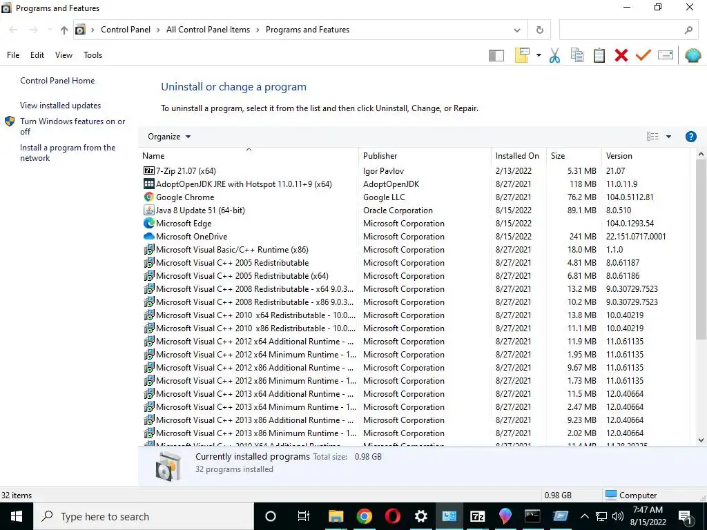Click the red Delete X icon
The height and width of the screenshot is (530, 707).
pyautogui.click(x=621, y=55)
